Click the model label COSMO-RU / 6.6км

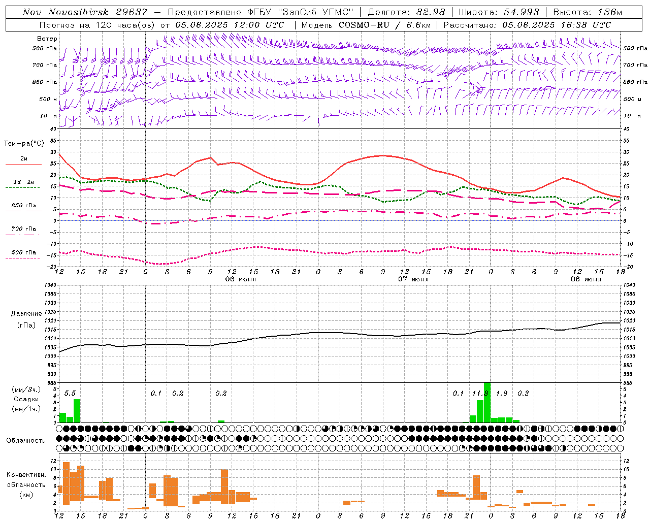tap(384, 25)
